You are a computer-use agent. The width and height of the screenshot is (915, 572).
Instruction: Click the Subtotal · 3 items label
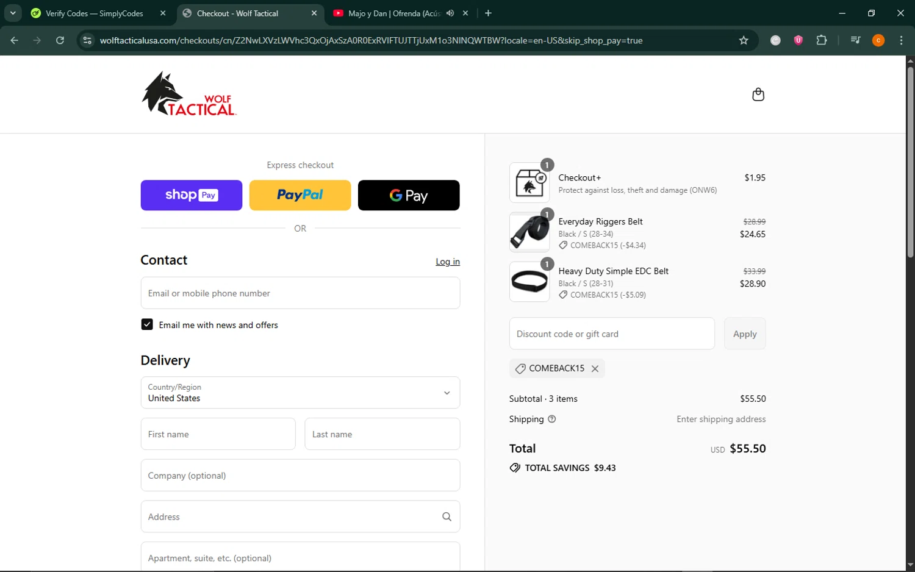pos(543,399)
